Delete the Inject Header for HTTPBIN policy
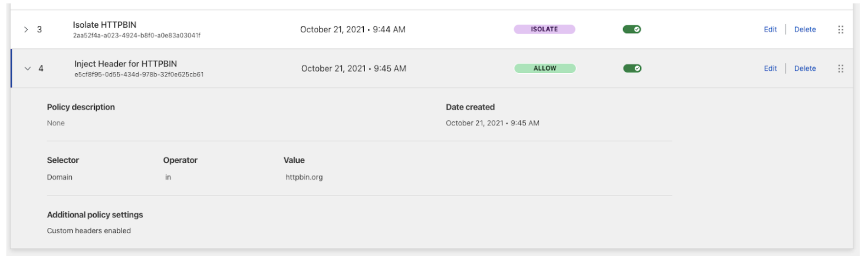Screen dimensions: 862x258 (805, 68)
